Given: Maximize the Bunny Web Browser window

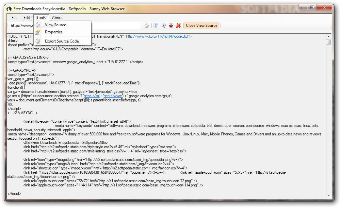Looking at the screenshot, I should (x=312, y=8).
